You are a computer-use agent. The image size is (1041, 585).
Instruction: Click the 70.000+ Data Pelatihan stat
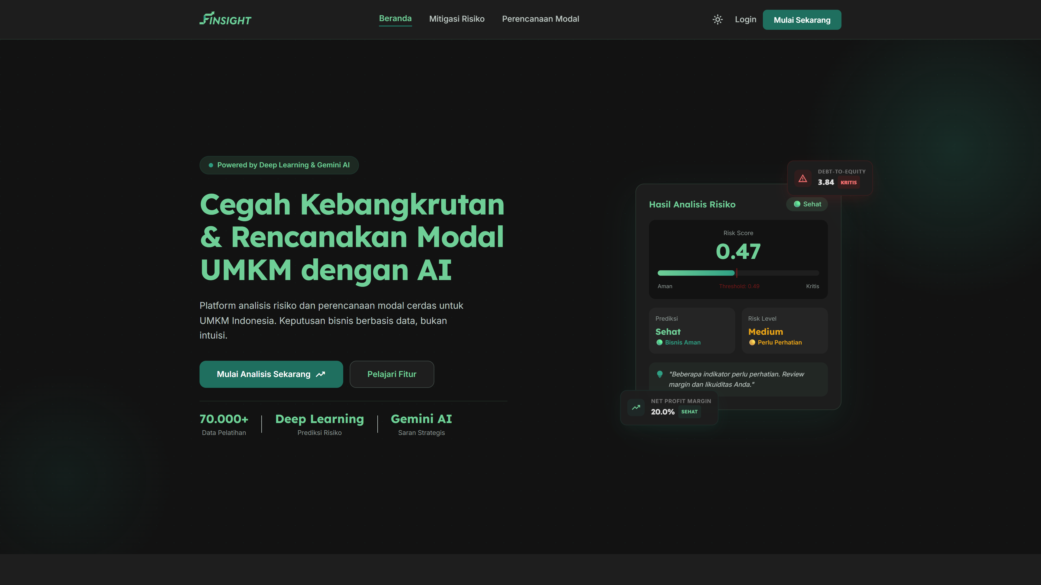(x=224, y=424)
